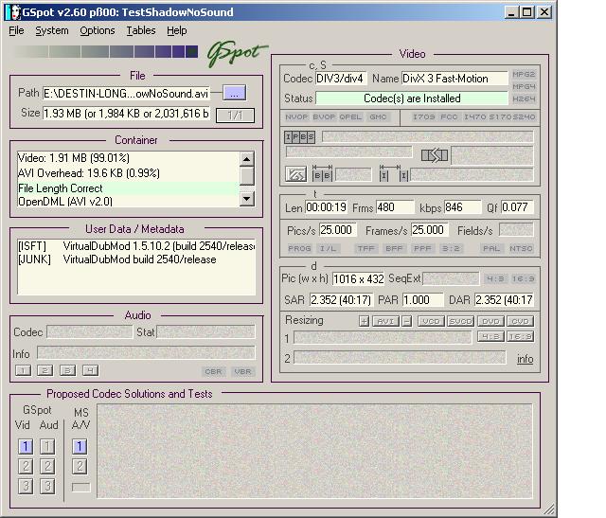
Task: Click the MPG4 codec indicator
Action: click(x=524, y=86)
